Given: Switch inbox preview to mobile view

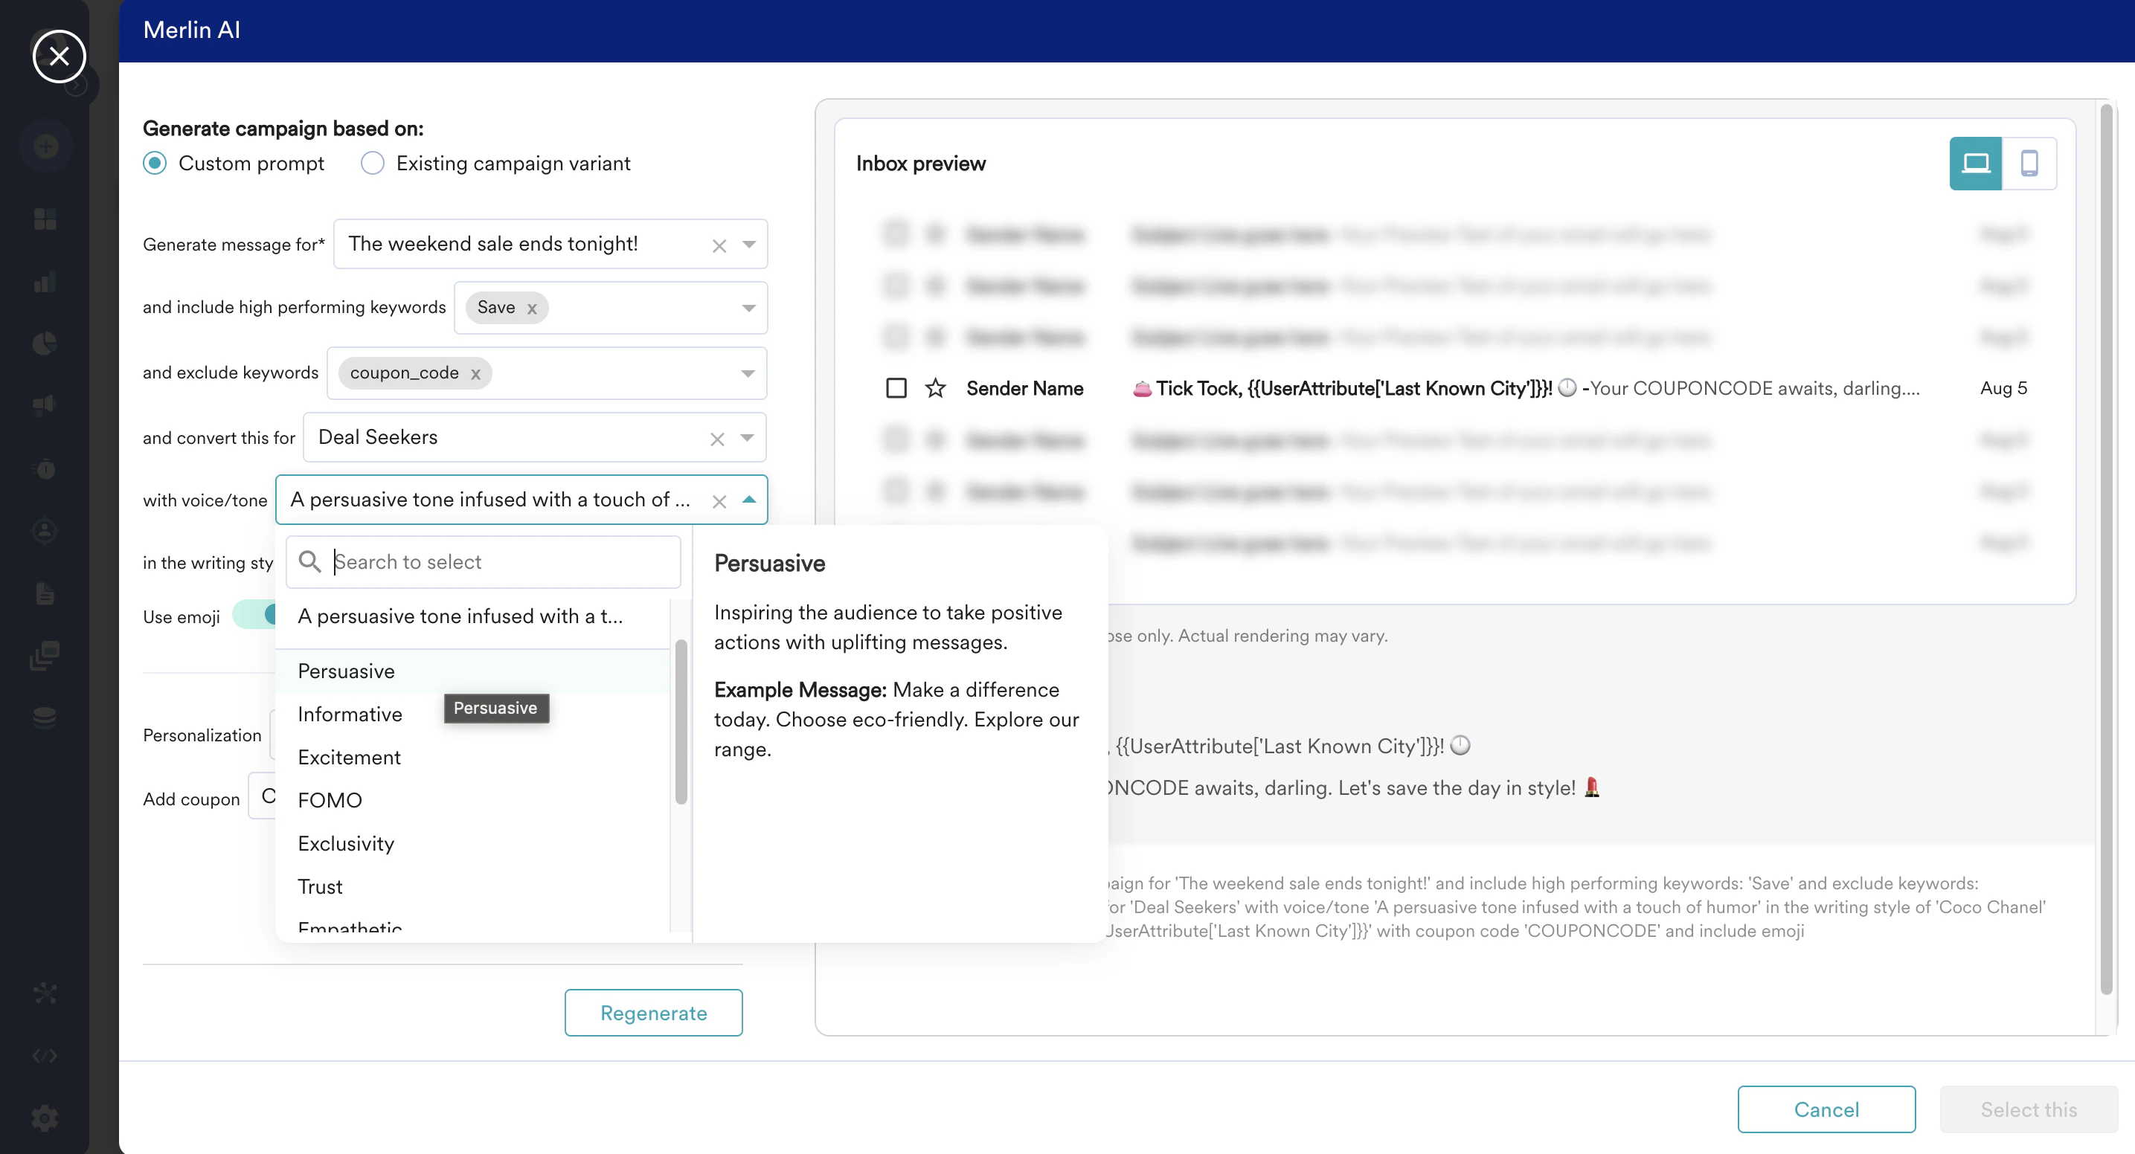Looking at the screenshot, I should (2029, 163).
